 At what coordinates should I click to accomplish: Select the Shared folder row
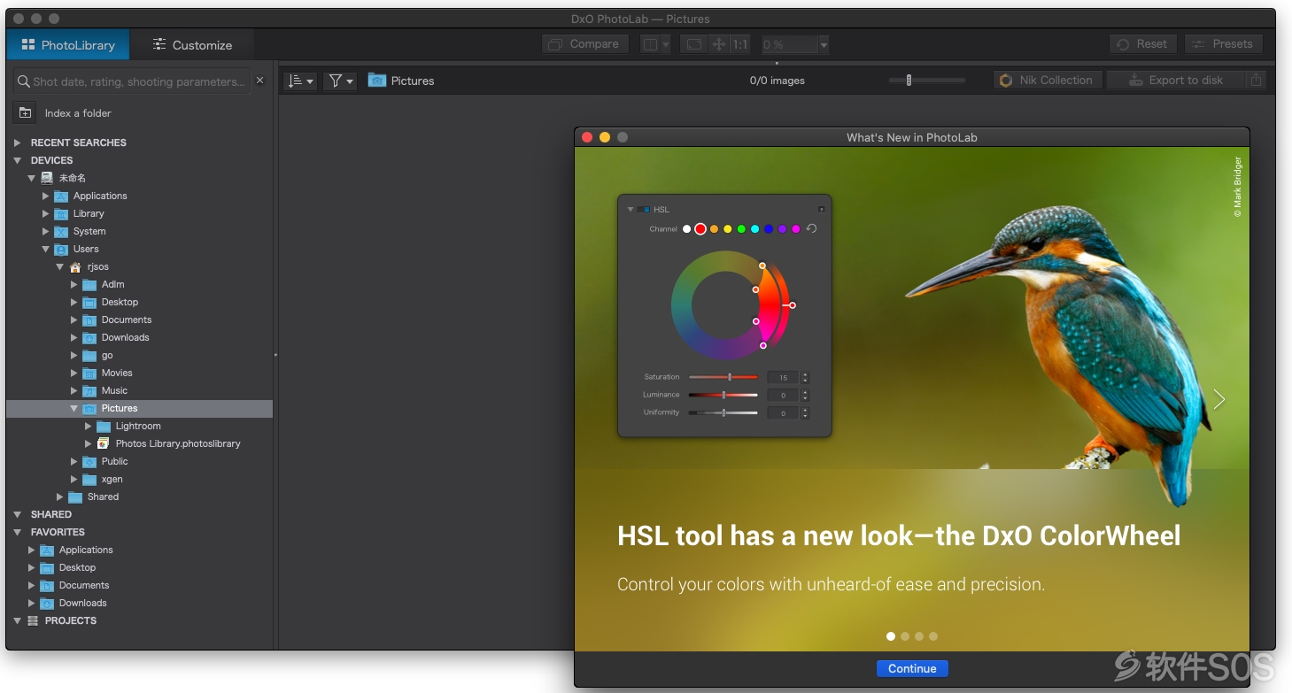(140, 497)
